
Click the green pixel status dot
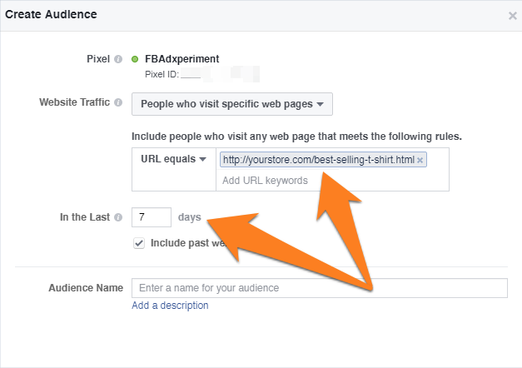[135, 59]
